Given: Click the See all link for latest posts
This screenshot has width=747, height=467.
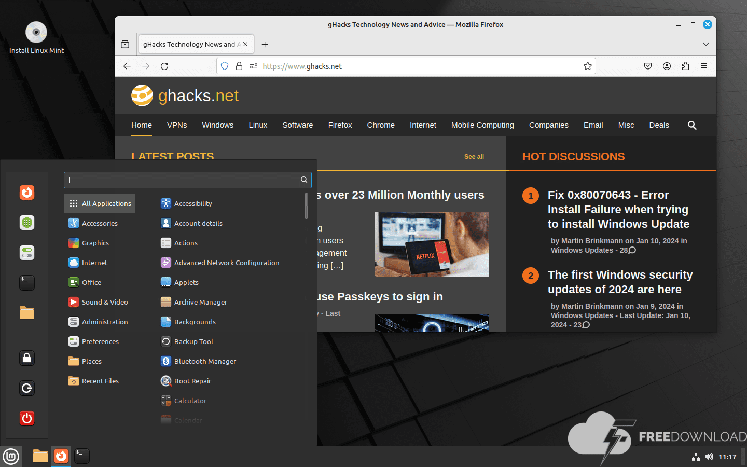Looking at the screenshot, I should tap(474, 157).
